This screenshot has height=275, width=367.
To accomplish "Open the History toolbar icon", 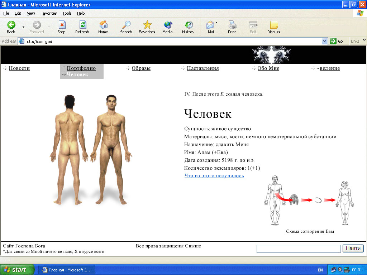I will [x=188, y=25].
